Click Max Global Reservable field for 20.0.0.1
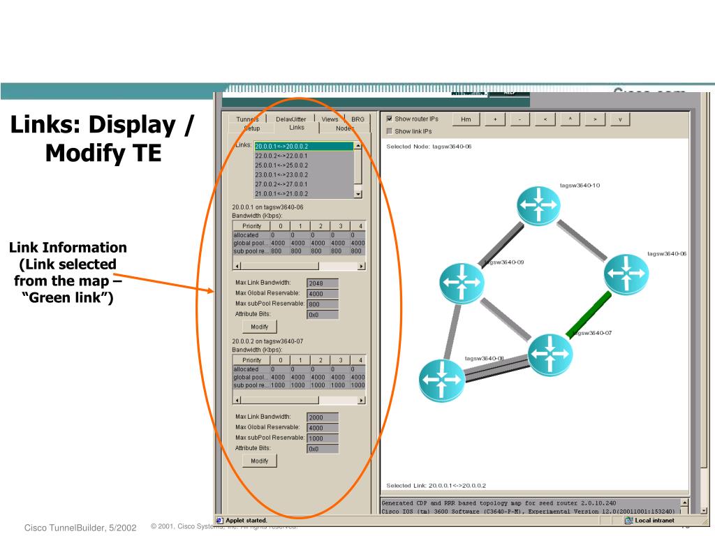This screenshot has width=715, height=536. pyautogui.click(x=323, y=294)
